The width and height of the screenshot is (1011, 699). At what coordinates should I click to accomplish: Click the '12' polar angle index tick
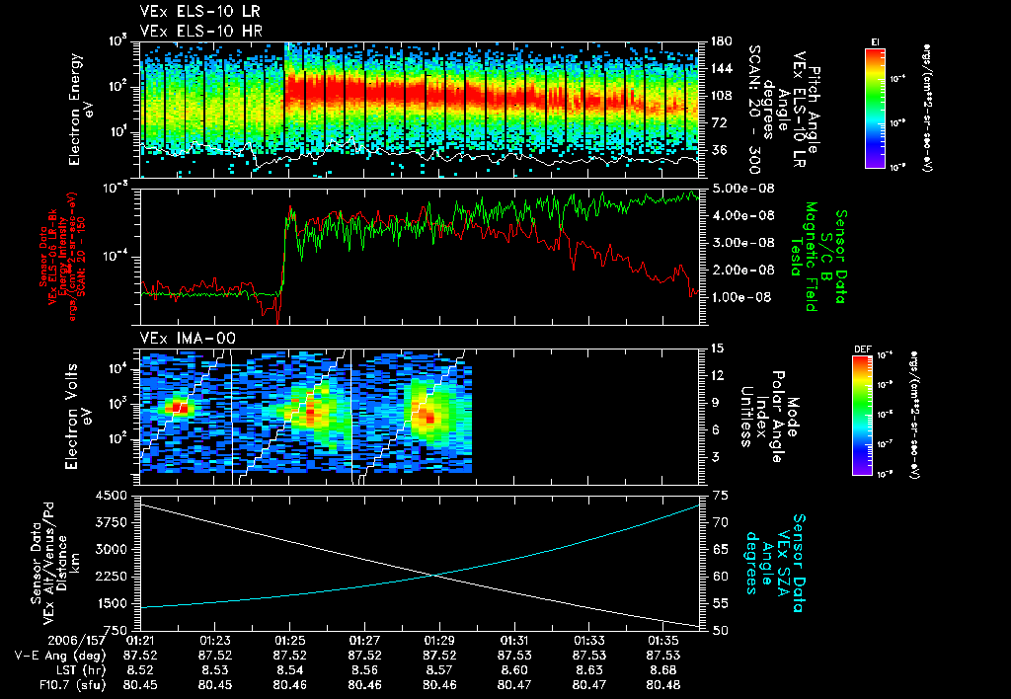coord(717,375)
